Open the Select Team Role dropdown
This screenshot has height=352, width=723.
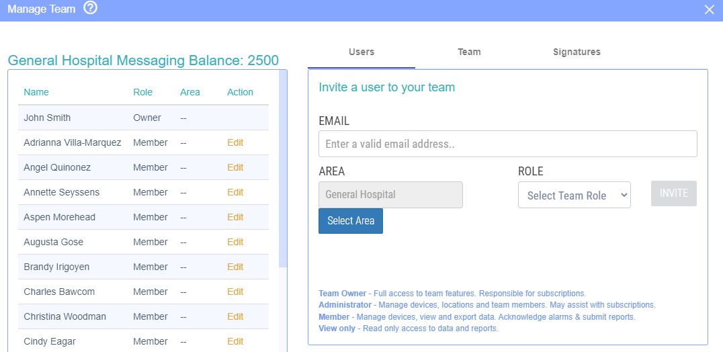574,195
